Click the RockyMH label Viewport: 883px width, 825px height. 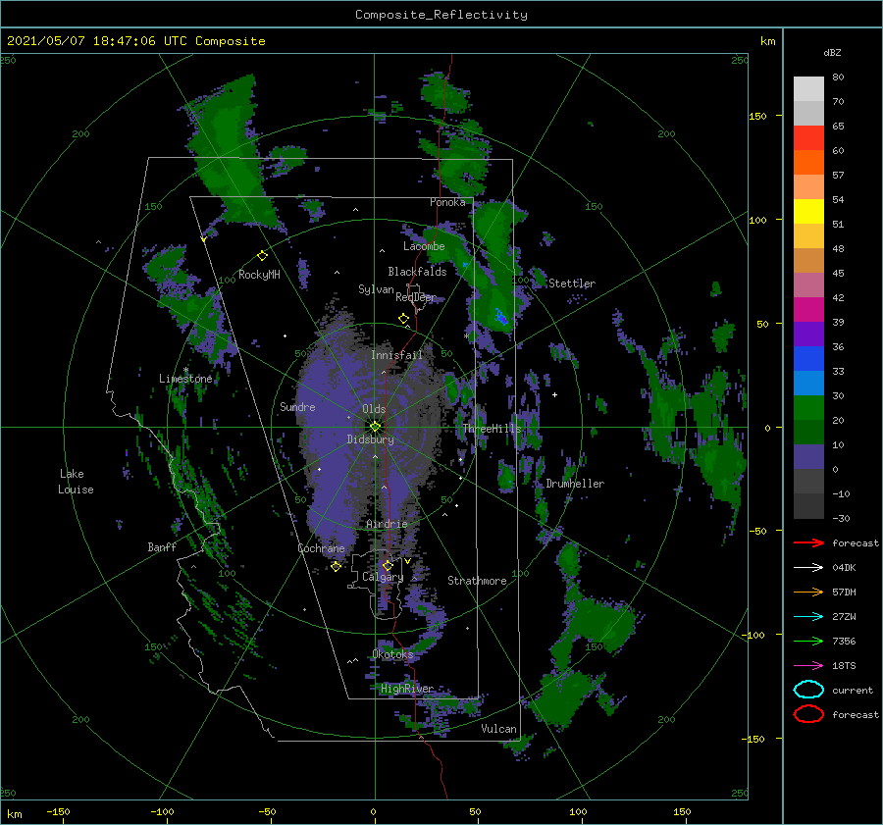pyautogui.click(x=259, y=275)
